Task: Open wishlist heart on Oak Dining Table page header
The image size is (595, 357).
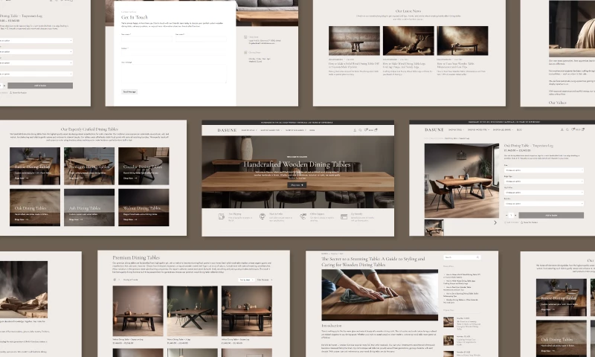Action: coord(573,129)
